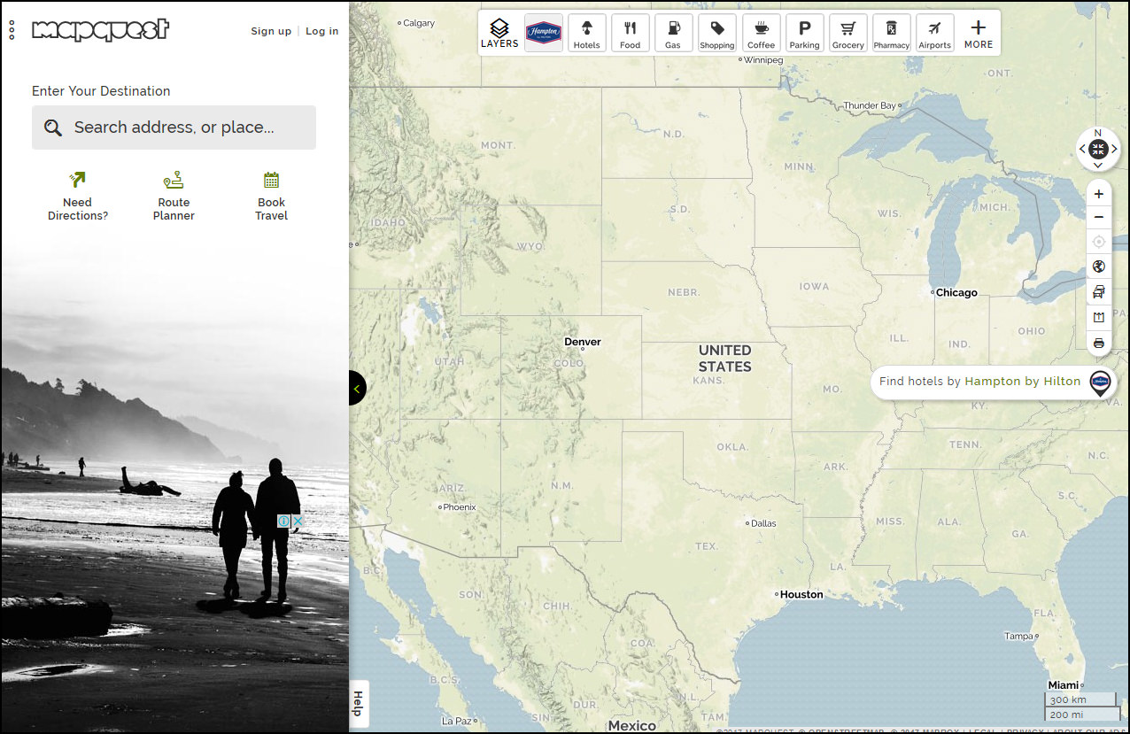Open the three-dot menu beside MapQuest logo
The width and height of the screenshot is (1130, 734).
click(12, 31)
